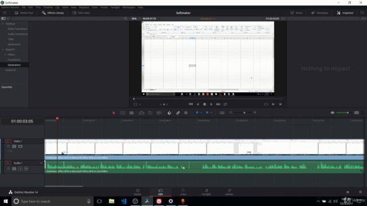Open the Playback menu
This screenshot has width=367, height=206.
point(84,7)
